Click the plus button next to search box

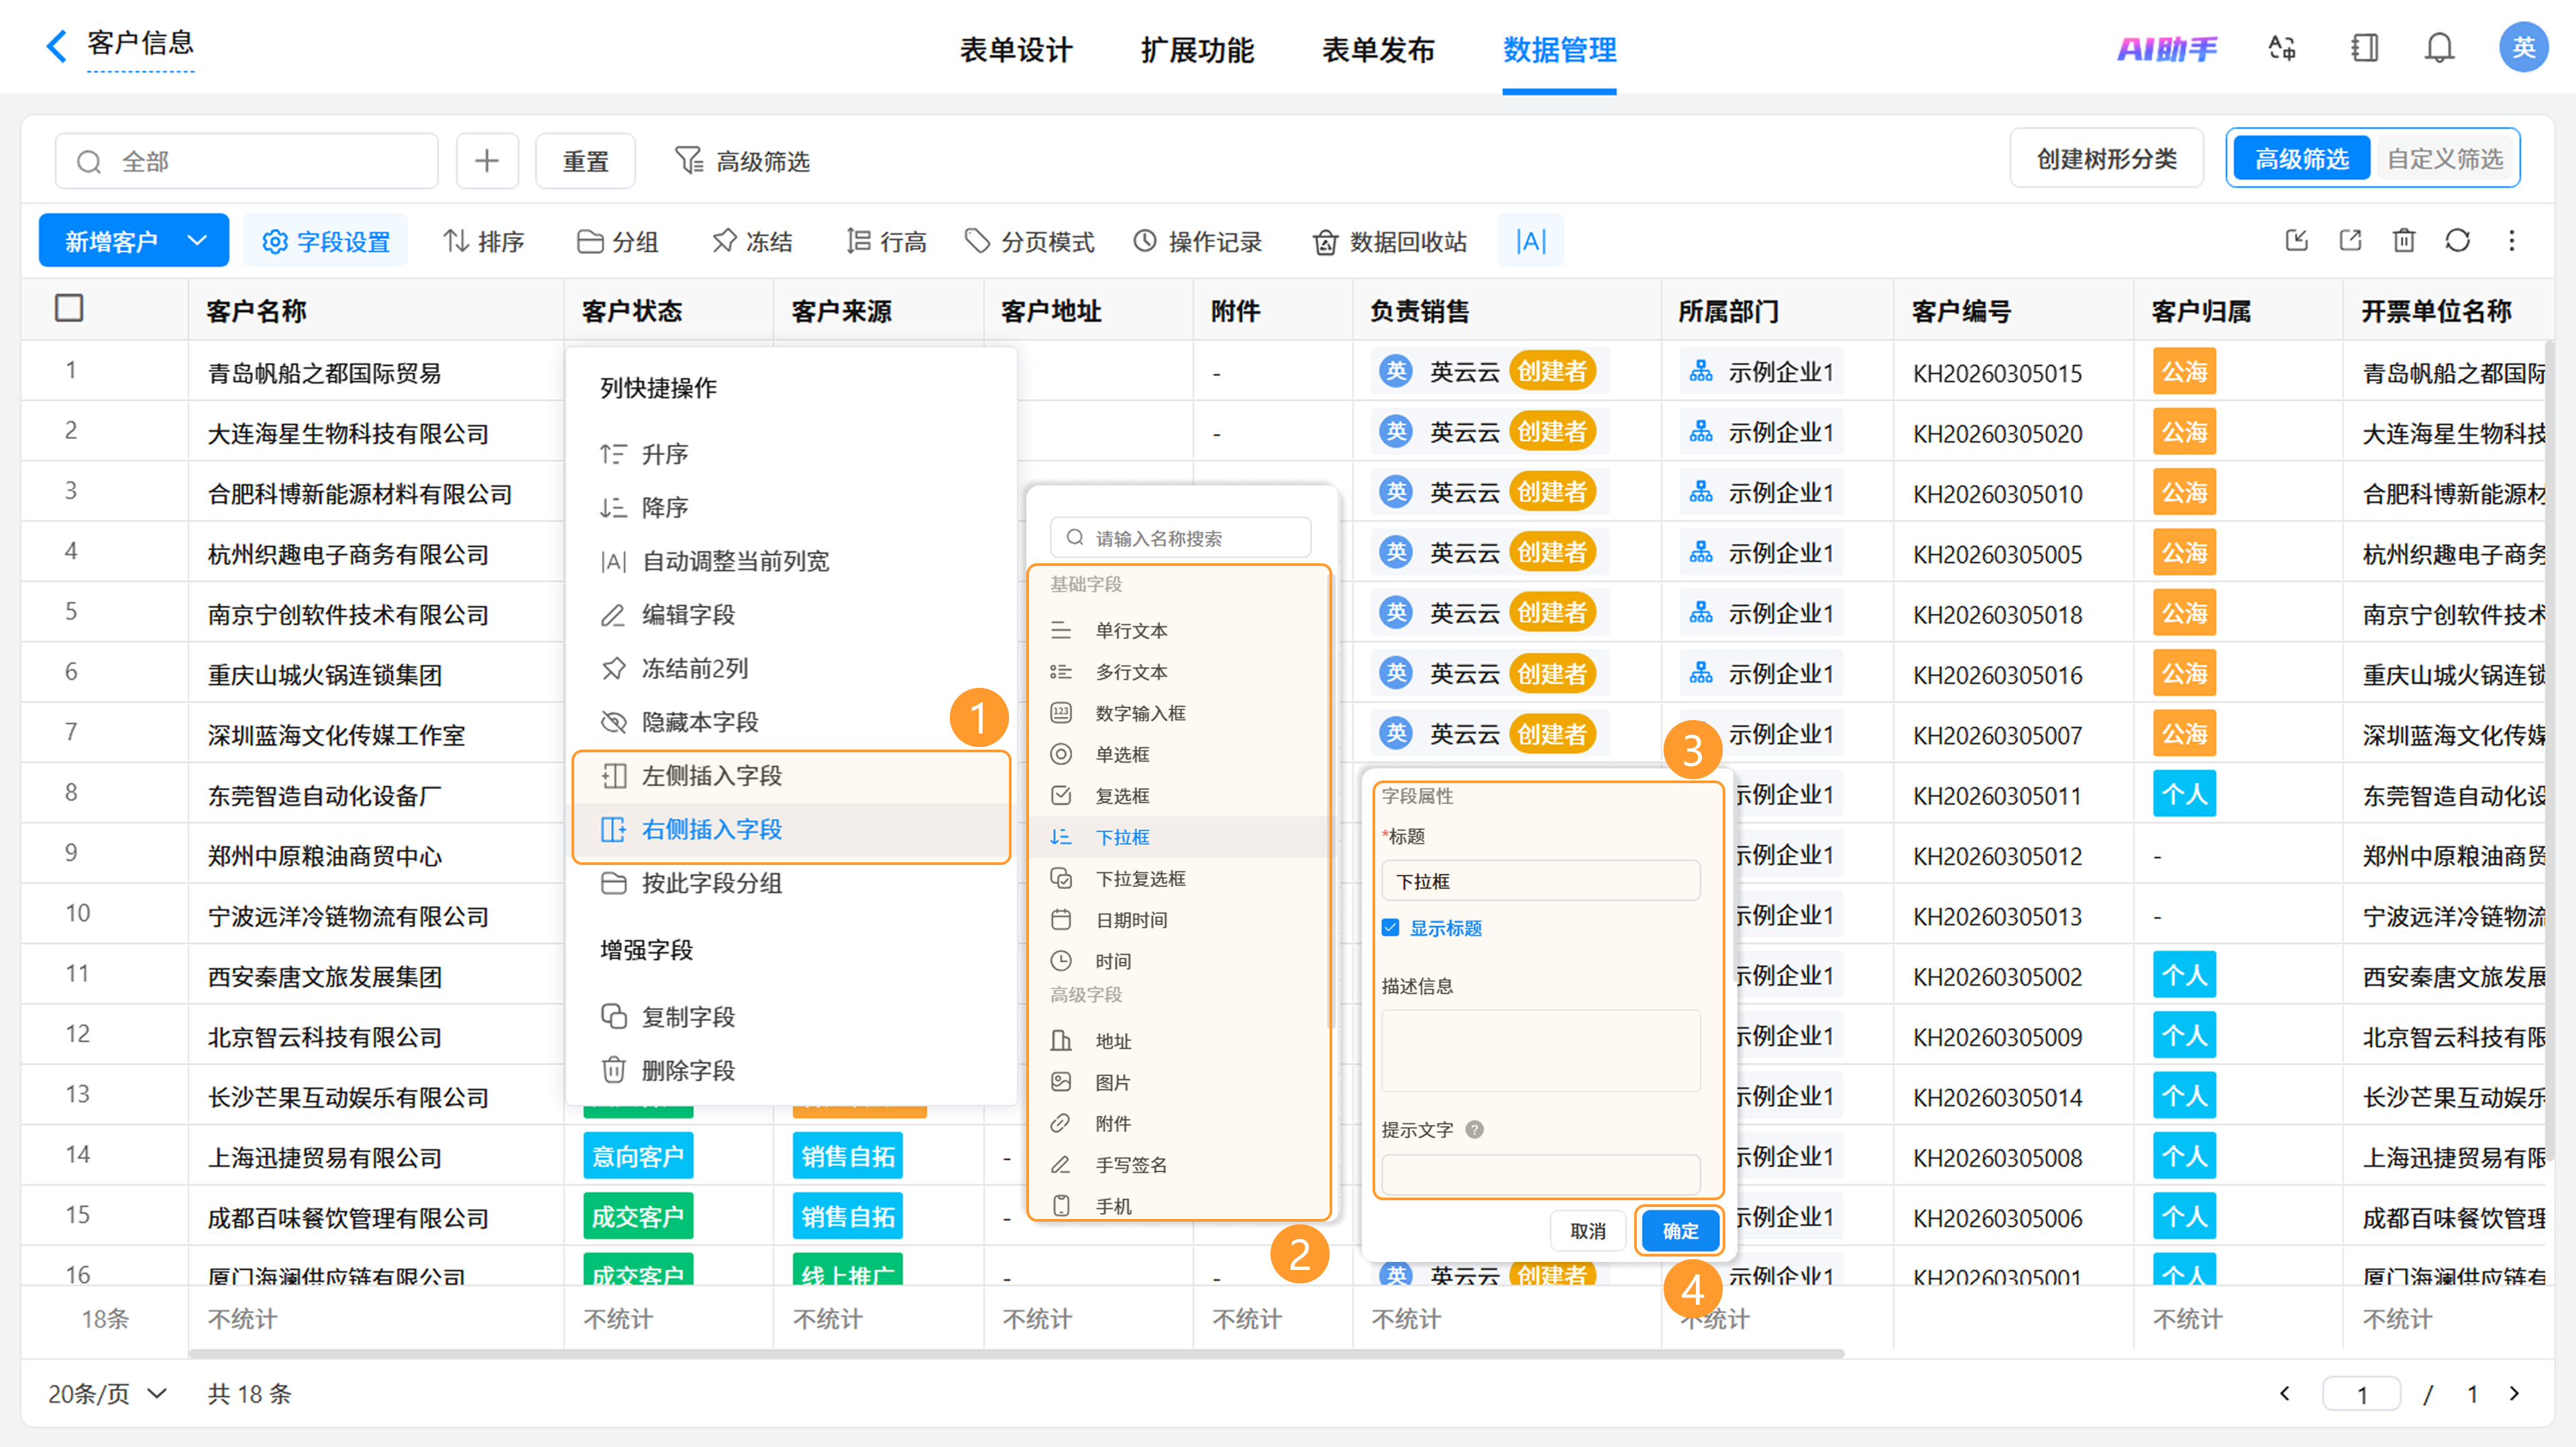pos(487,161)
